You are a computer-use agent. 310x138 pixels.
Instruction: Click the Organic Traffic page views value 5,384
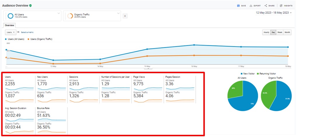138,96
